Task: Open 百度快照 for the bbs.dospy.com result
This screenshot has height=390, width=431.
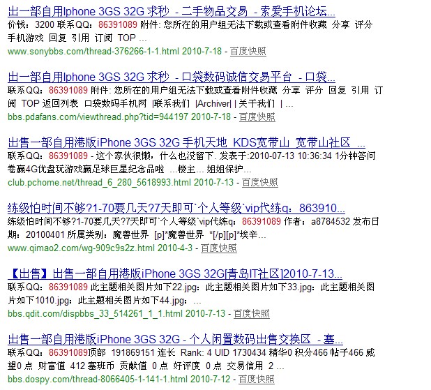Action: [257, 380]
